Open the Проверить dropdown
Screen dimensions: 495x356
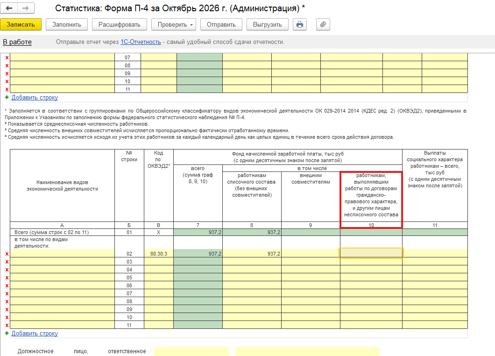tap(174, 24)
